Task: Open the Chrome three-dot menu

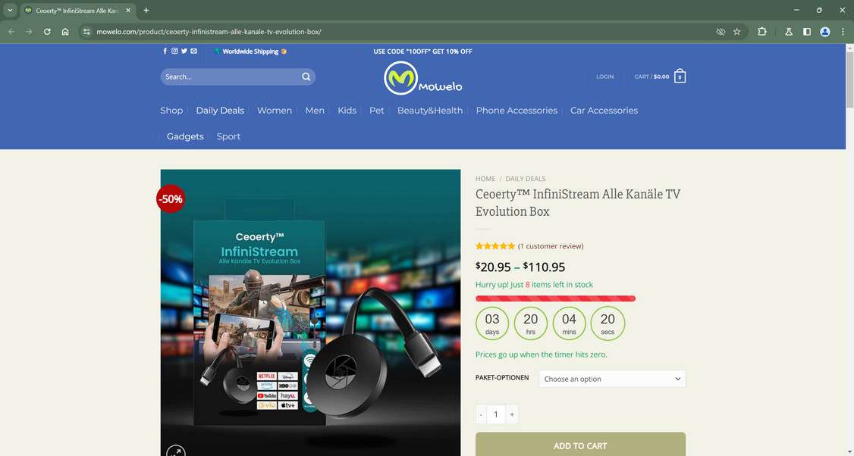Action: [843, 32]
